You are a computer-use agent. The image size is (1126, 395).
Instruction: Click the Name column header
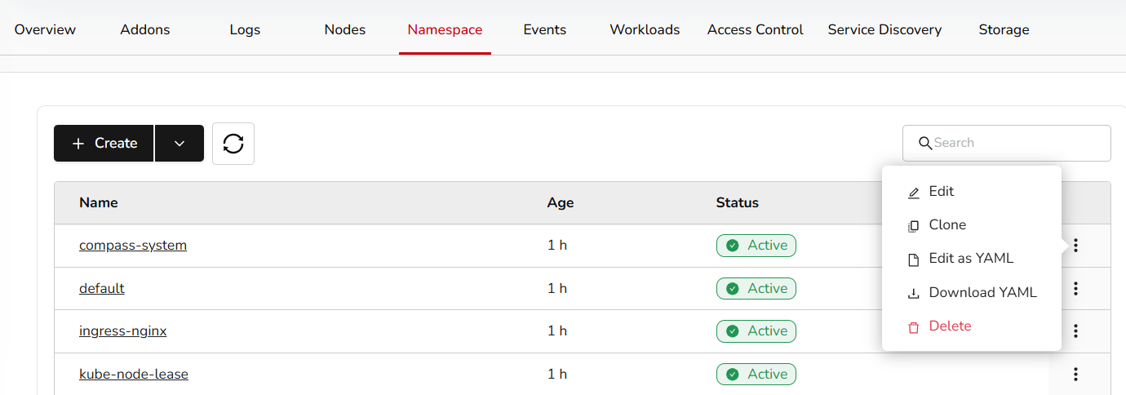pyautogui.click(x=99, y=202)
